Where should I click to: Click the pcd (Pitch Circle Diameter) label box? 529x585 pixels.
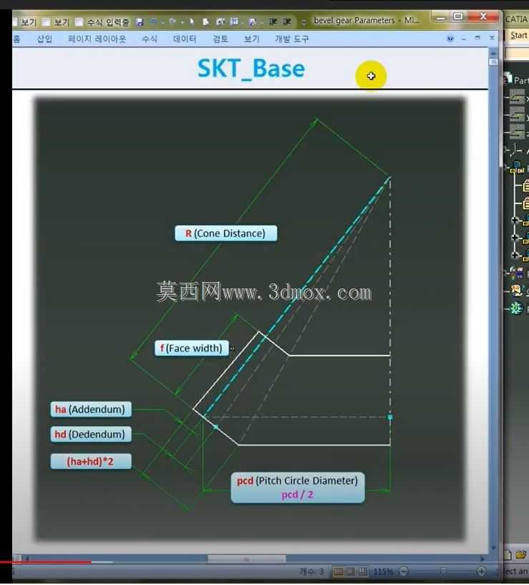pos(298,488)
